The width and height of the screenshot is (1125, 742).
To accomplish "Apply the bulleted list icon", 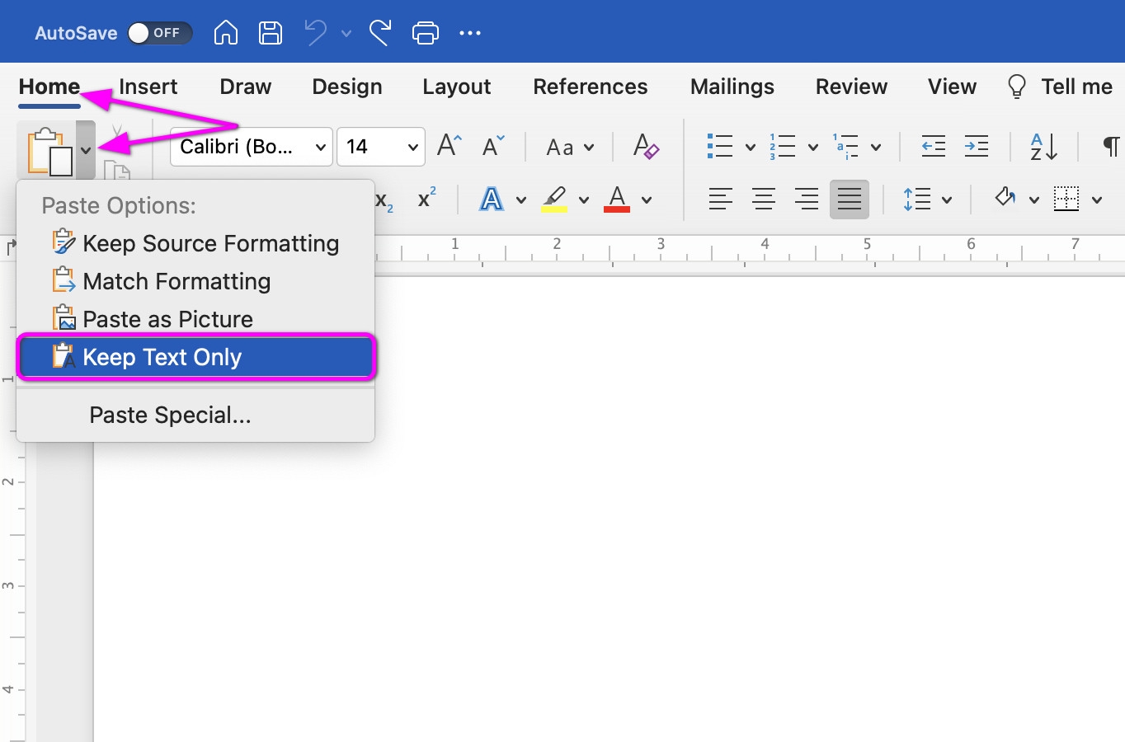I will tap(720, 147).
